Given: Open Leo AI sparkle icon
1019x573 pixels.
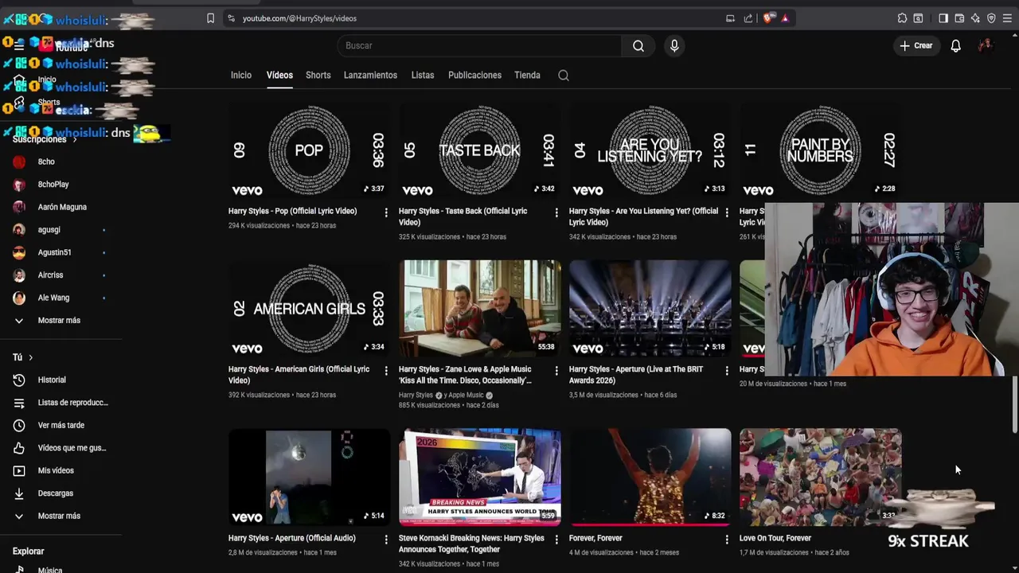Looking at the screenshot, I should 975,18.
